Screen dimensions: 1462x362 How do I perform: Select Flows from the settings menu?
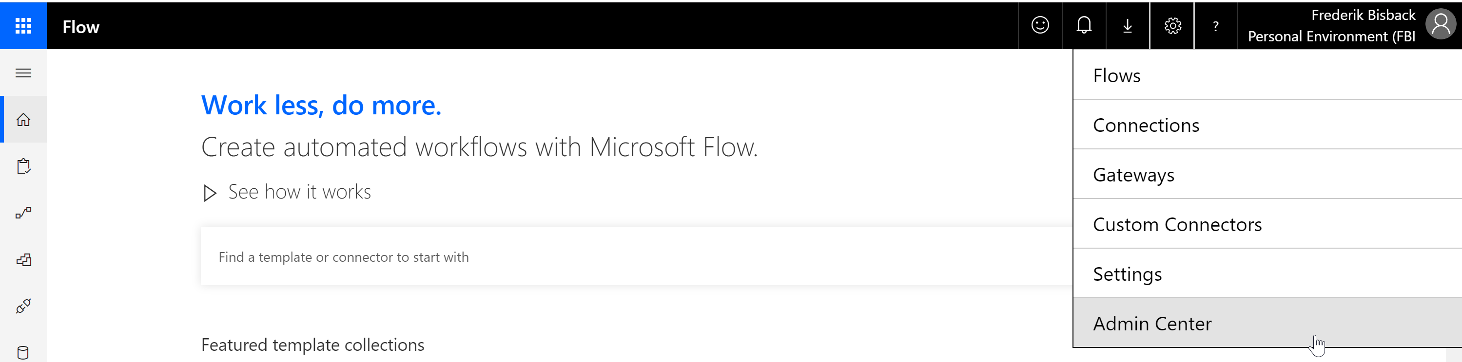point(1116,75)
